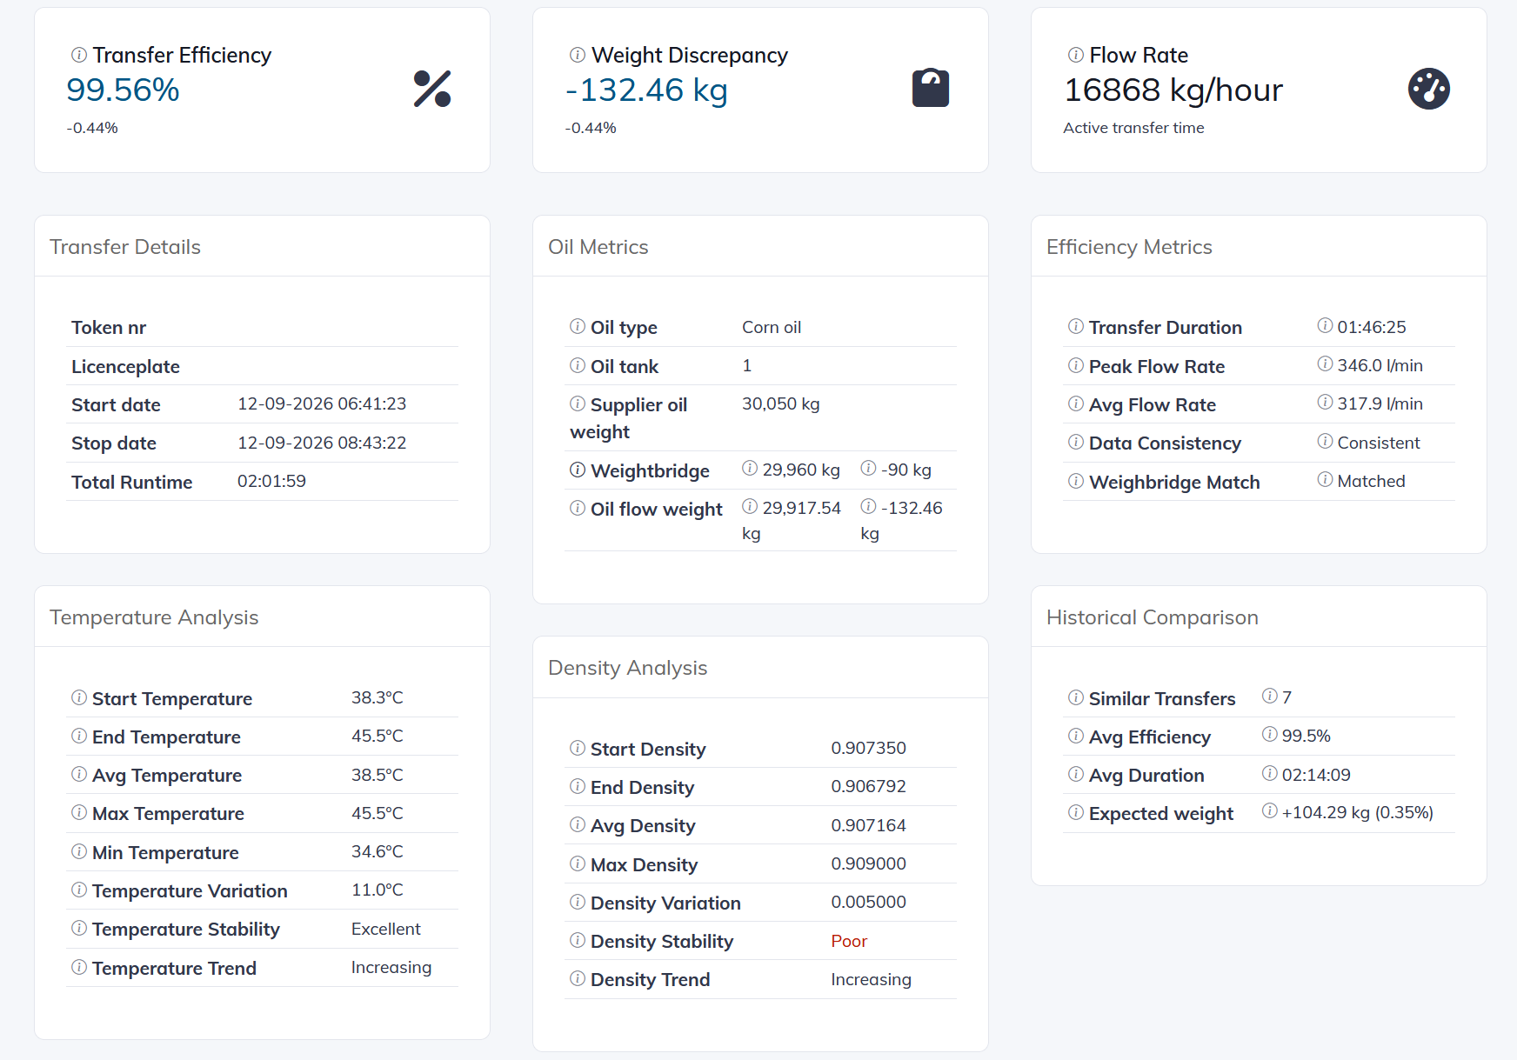Screen dimensions: 1517x1060
Task: Click the Total Runtime value 02:01:59
Action: tap(271, 481)
